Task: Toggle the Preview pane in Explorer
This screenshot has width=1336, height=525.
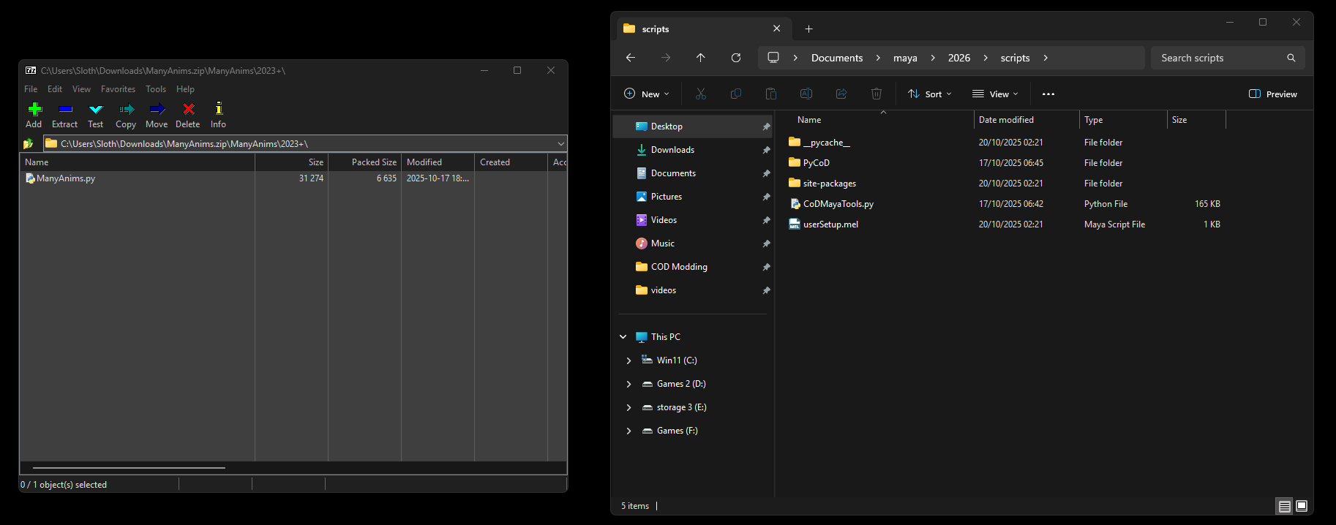Action: click(x=1272, y=94)
